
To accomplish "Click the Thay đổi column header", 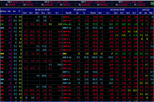I will tap(68, 13).
